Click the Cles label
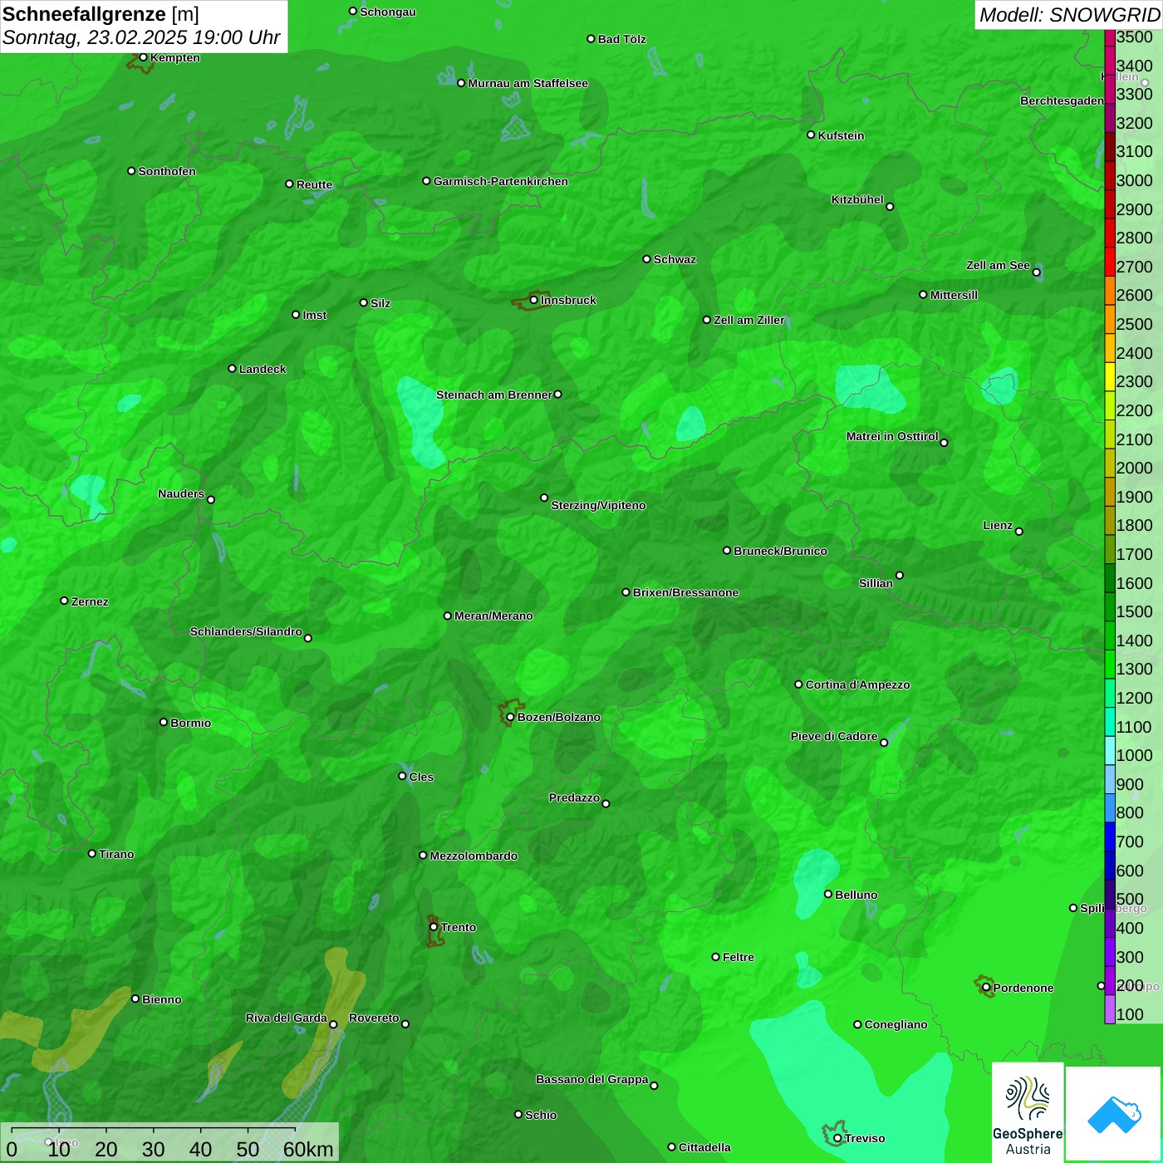 421,777
